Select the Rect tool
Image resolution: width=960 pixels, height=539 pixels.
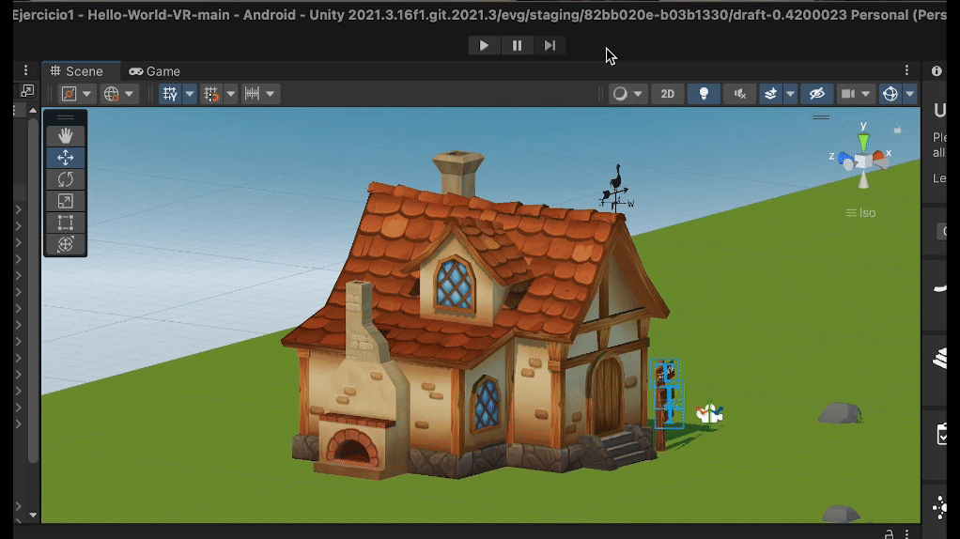[x=65, y=223]
